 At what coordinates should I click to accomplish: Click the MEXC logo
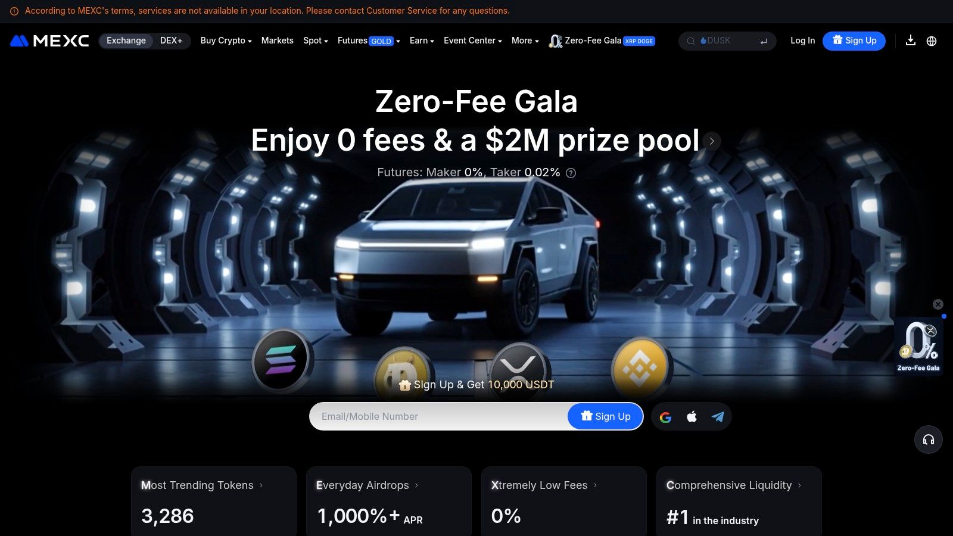tap(49, 40)
